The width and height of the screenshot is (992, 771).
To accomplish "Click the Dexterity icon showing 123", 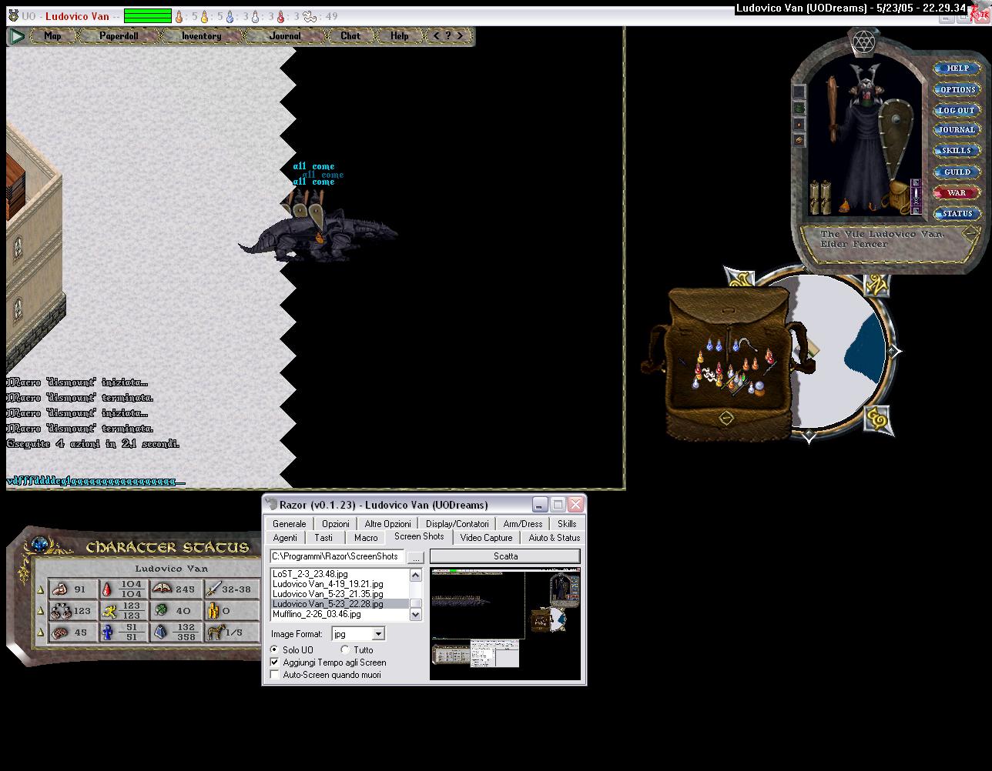I will click(61, 611).
